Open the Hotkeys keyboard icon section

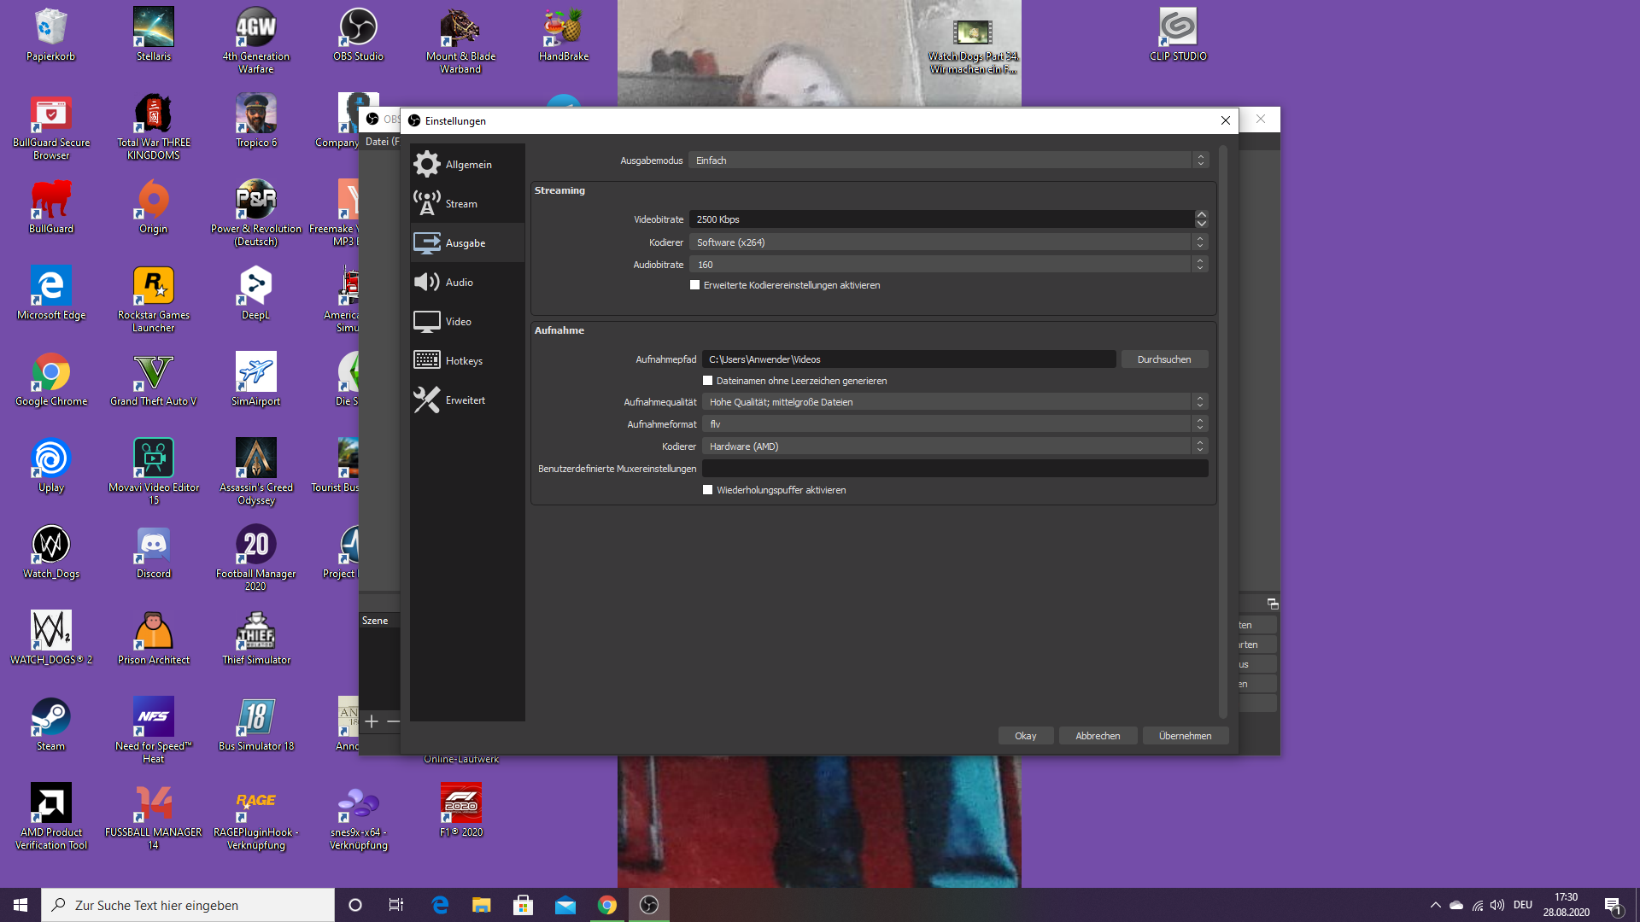pos(427,360)
